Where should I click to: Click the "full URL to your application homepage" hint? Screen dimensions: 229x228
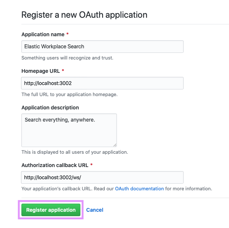pos(69,94)
